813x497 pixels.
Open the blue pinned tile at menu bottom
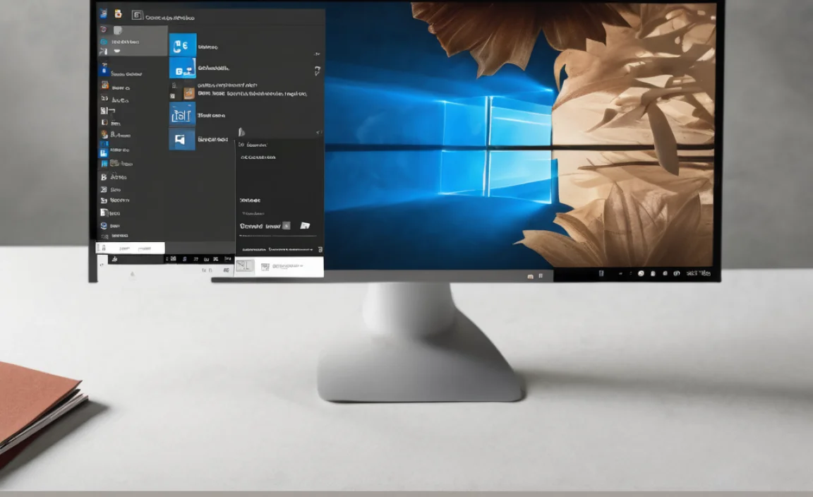[182, 140]
